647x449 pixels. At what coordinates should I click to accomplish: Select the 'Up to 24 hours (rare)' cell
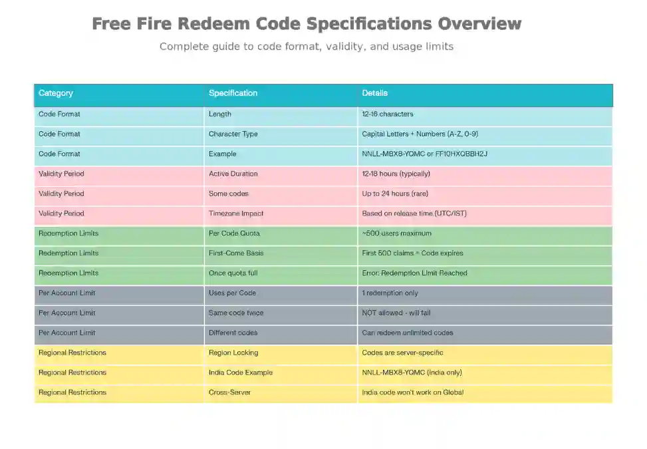click(x=395, y=194)
